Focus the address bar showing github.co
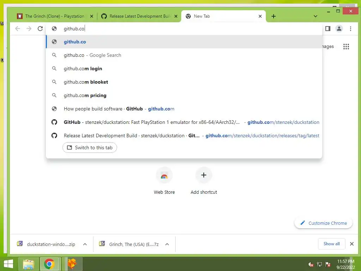Screen dimensions: 361x271 184,29
